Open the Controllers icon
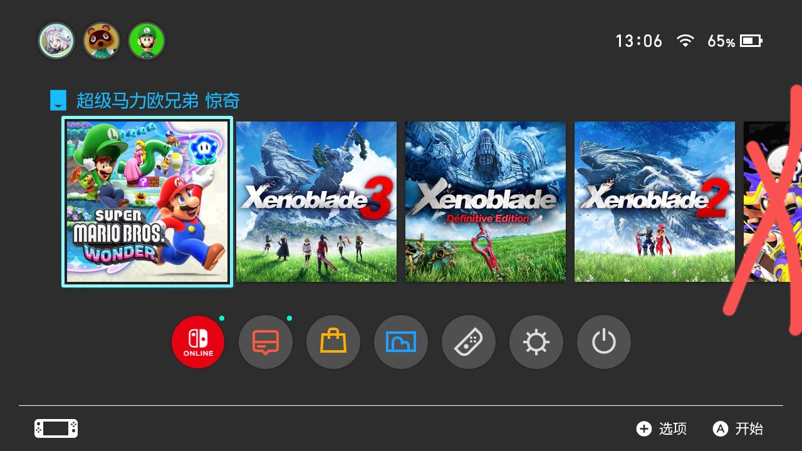The width and height of the screenshot is (802, 451). [x=469, y=342]
